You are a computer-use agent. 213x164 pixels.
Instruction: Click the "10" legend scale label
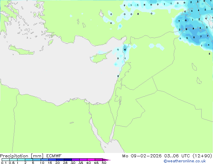coord(42,163)
